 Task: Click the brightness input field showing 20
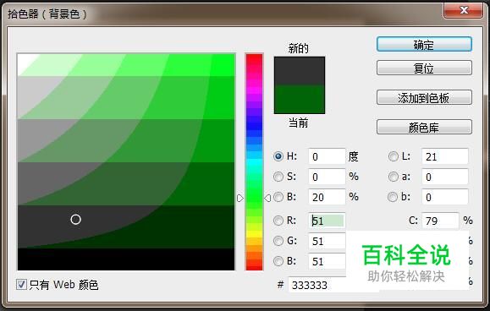[327, 197]
